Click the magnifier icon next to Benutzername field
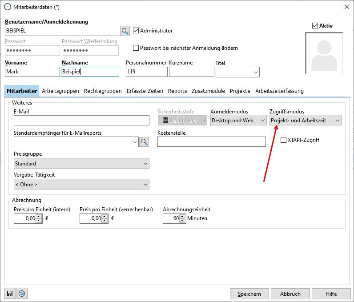Screen dimensions: 354x302 [125, 31]
